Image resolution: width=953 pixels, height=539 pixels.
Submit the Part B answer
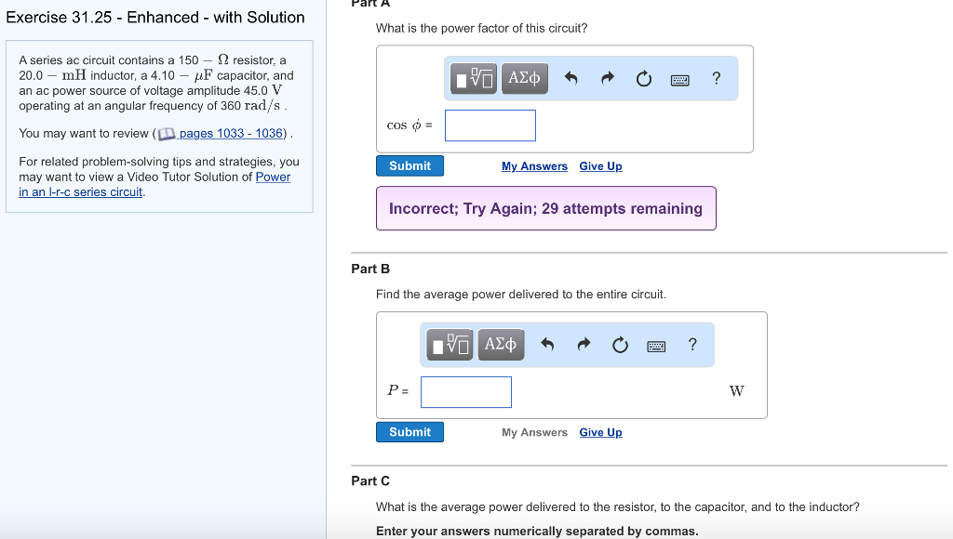click(x=409, y=432)
